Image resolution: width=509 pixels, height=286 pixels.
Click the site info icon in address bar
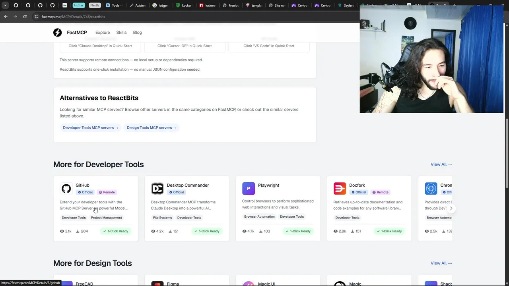click(x=36, y=17)
